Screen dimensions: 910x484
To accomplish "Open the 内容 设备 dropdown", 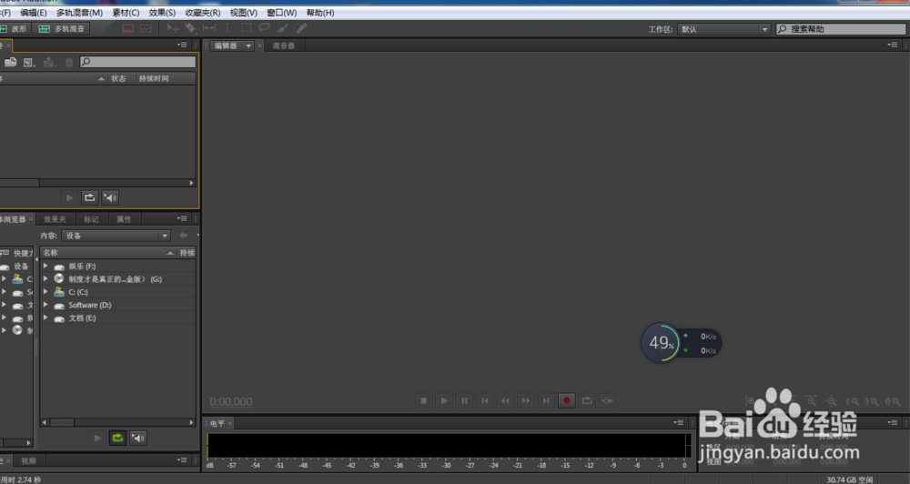I will pos(116,236).
